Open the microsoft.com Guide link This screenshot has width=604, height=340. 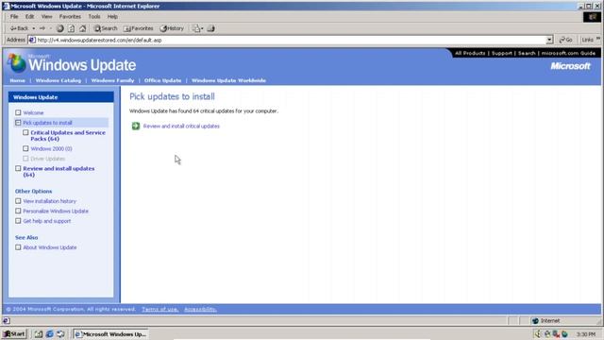568,53
